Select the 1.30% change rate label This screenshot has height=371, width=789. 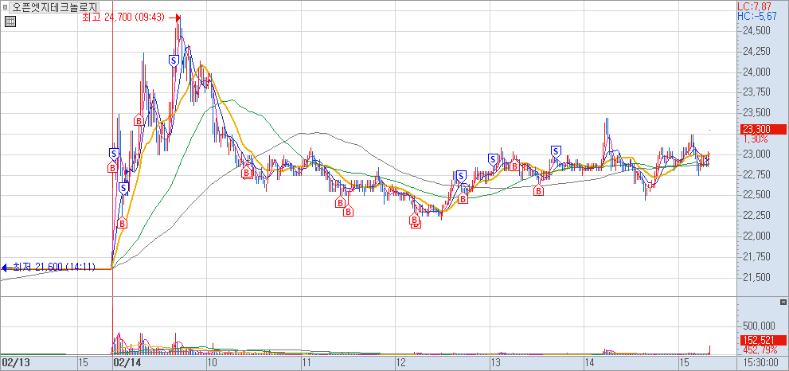pyautogui.click(x=755, y=139)
